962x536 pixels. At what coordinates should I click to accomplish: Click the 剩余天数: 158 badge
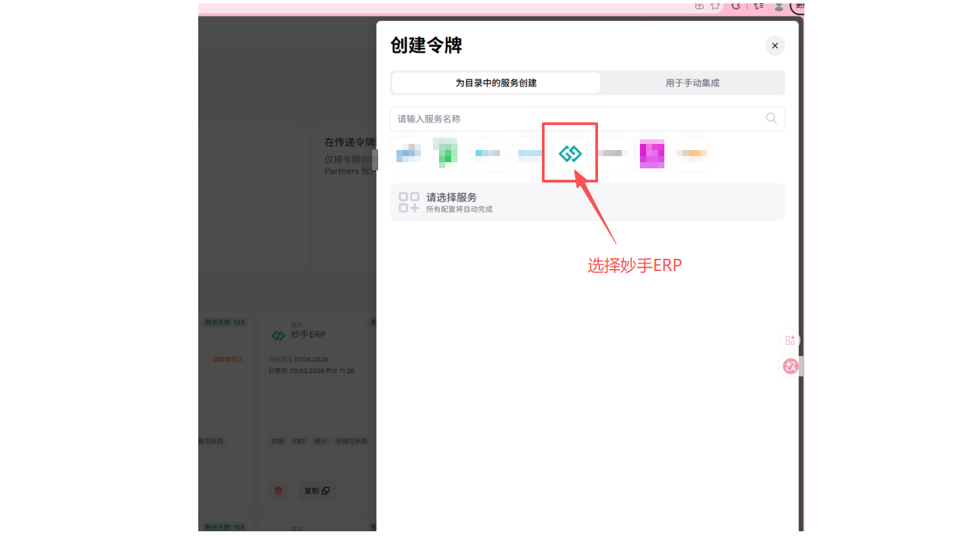[225, 527]
